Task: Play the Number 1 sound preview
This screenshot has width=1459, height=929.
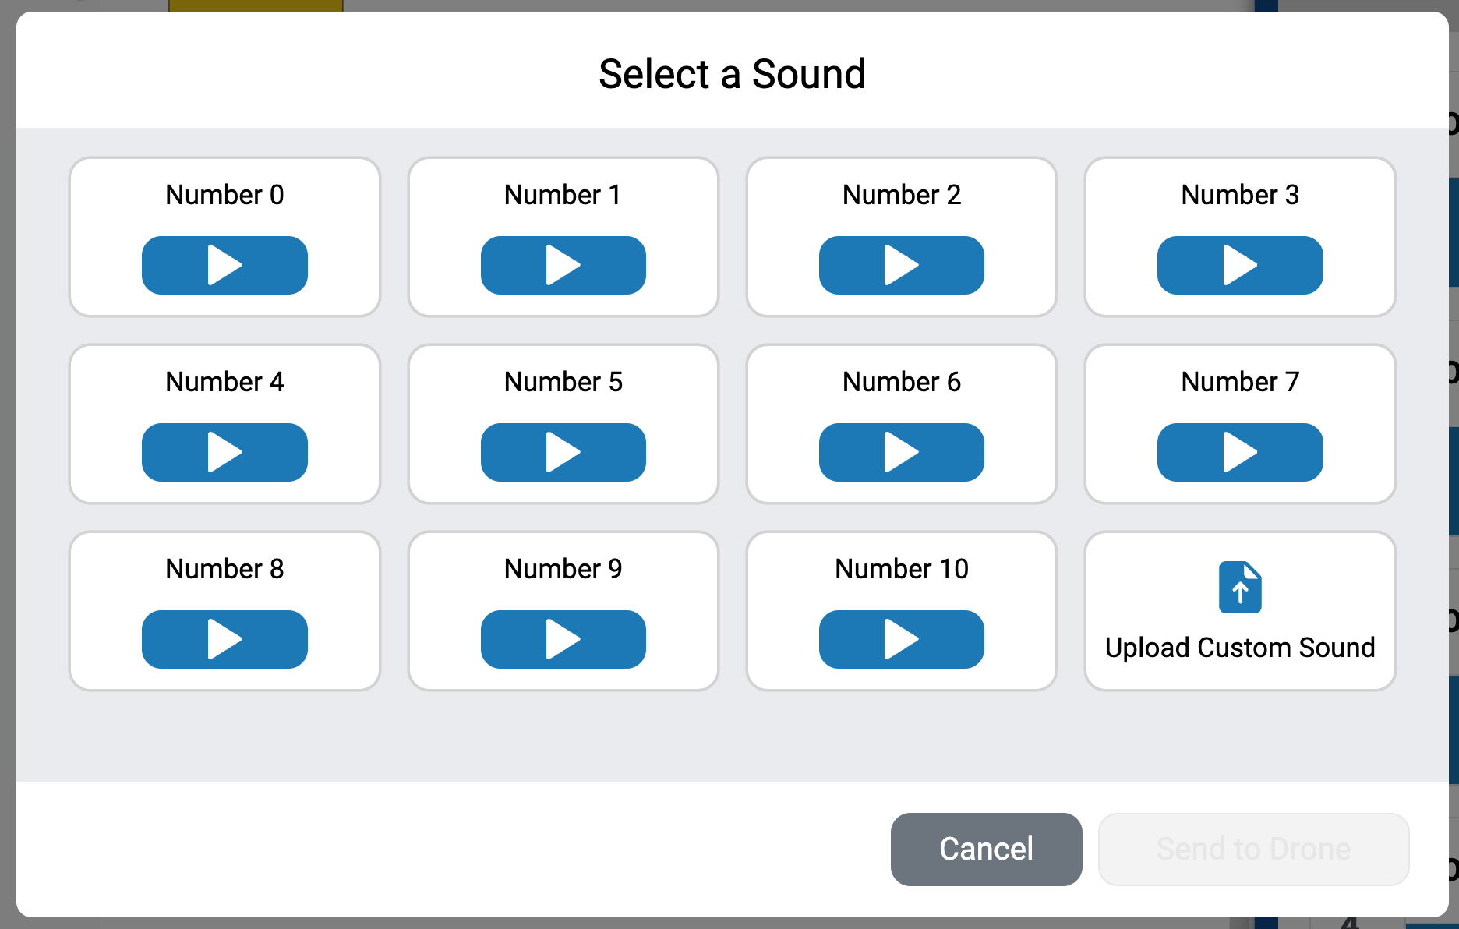Action: point(563,265)
